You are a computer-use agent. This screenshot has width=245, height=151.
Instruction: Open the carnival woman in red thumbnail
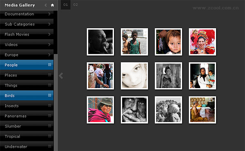pos(203,42)
